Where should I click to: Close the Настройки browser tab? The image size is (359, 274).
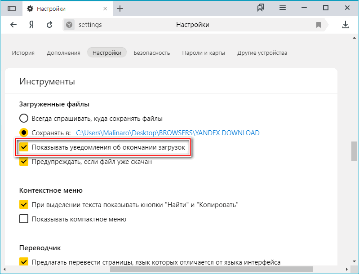105,9
